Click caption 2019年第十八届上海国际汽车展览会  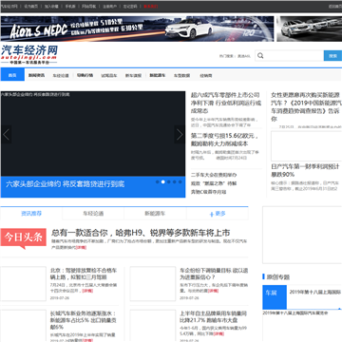(x=295, y=313)
